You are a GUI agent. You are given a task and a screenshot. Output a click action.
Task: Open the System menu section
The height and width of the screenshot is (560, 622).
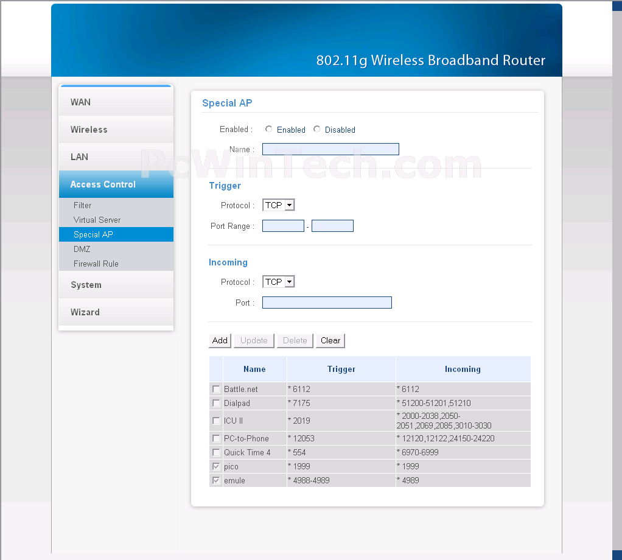(116, 285)
